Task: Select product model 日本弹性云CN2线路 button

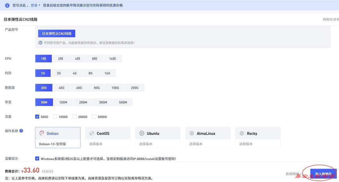Action: (x=56, y=34)
